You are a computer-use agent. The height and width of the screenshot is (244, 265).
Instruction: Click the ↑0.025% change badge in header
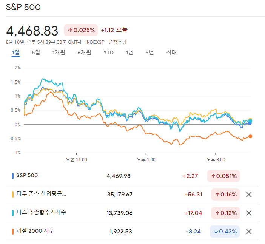[x=81, y=30]
